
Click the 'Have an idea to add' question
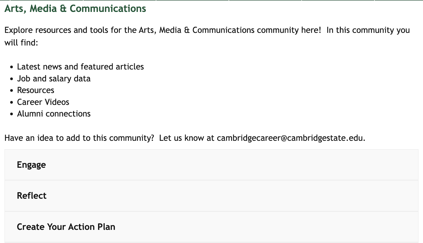click(x=79, y=138)
